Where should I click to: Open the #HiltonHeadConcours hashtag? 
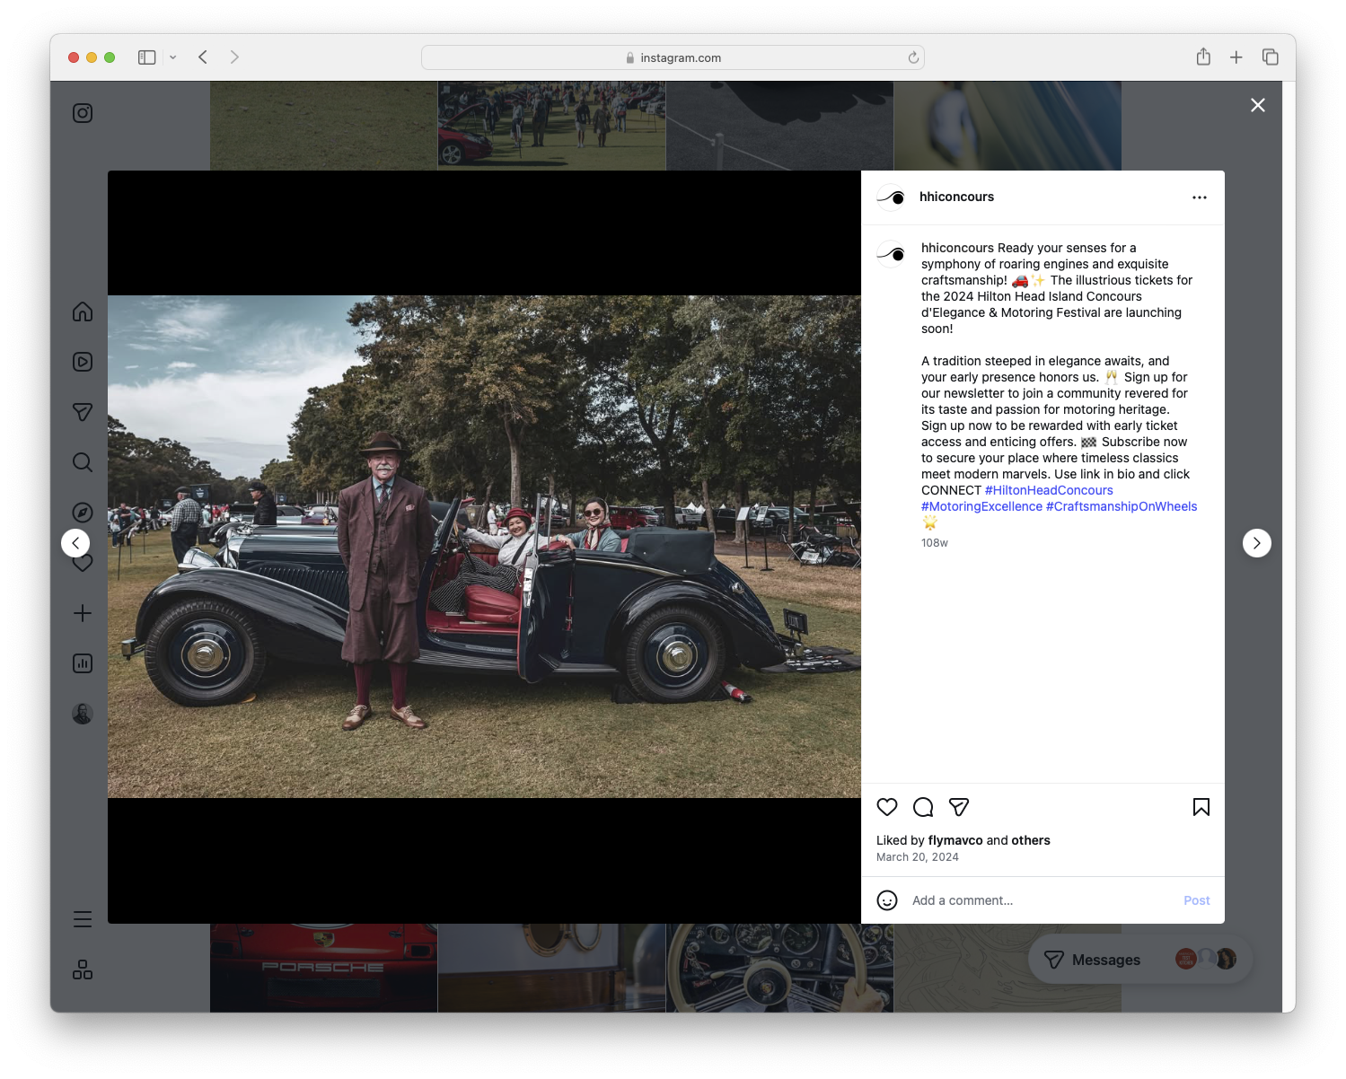tap(1048, 490)
